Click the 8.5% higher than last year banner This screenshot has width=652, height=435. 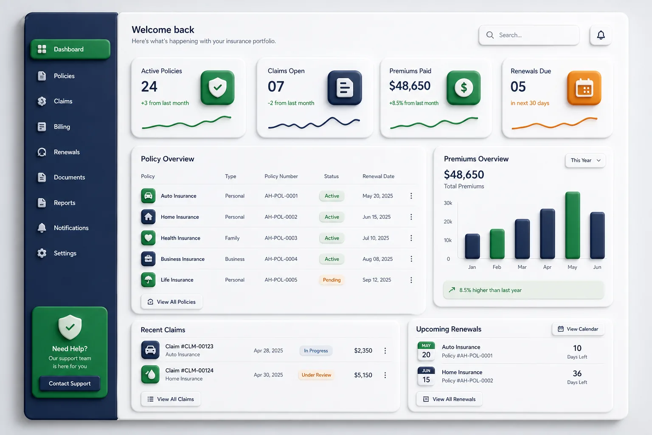tap(523, 290)
